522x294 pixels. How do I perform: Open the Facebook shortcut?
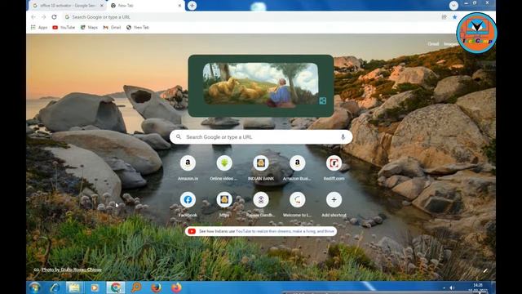[188, 205]
